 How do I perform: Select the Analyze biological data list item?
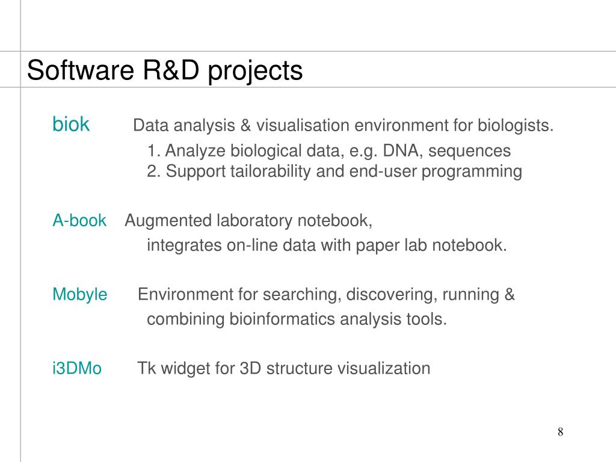(328, 150)
